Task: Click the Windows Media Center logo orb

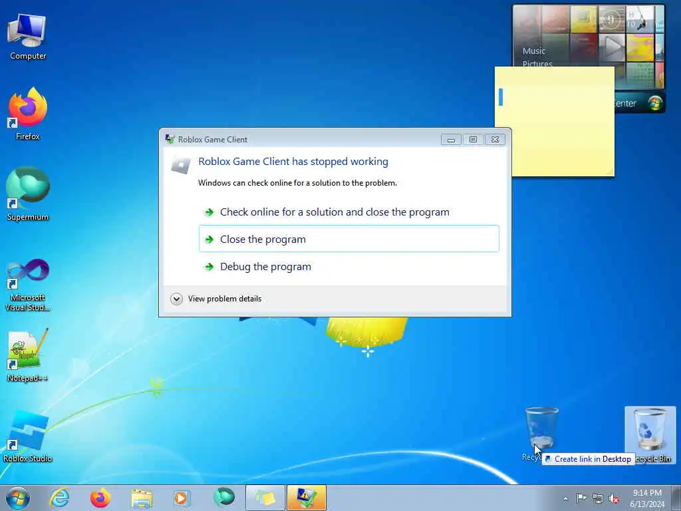Action: pyautogui.click(x=654, y=103)
